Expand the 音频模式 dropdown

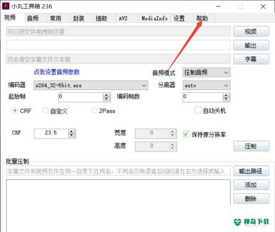coord(206,73)
